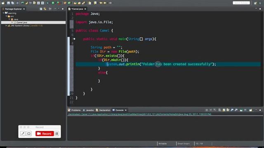Image resolution: width=264 pixels, height=148 pixels.
Task: Click the New Java Class green icon
Action: (69, 3)
